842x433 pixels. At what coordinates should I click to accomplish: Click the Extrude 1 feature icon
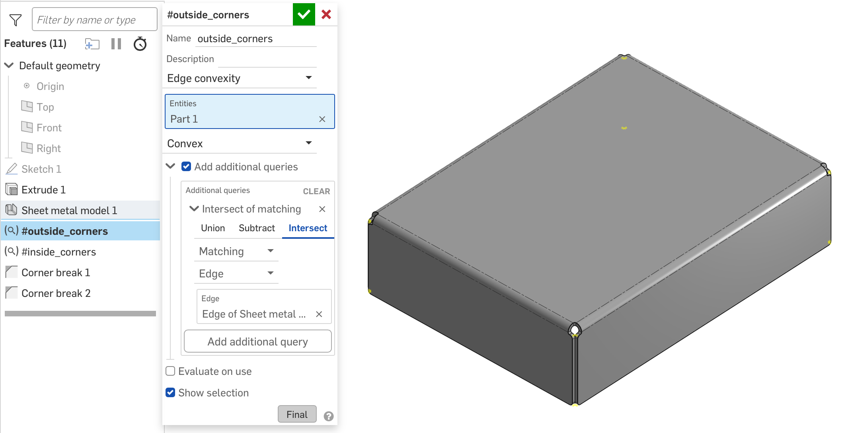point(12,189)
